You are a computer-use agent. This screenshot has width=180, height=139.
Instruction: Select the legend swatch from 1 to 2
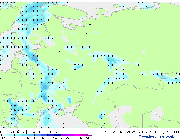click(18, 135)
